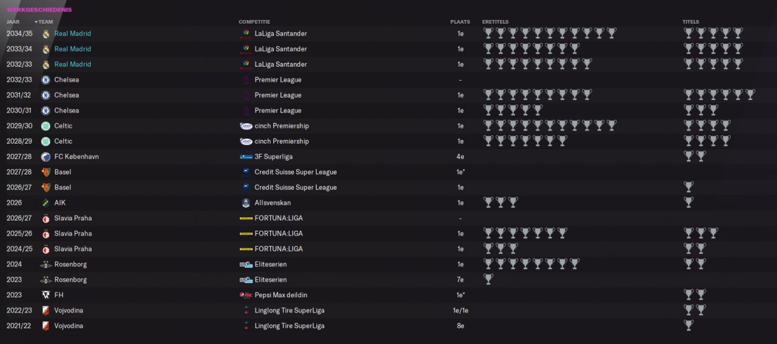Click the sort arrow beside TEAM header

pyautogui.click(x=36, y=22)
